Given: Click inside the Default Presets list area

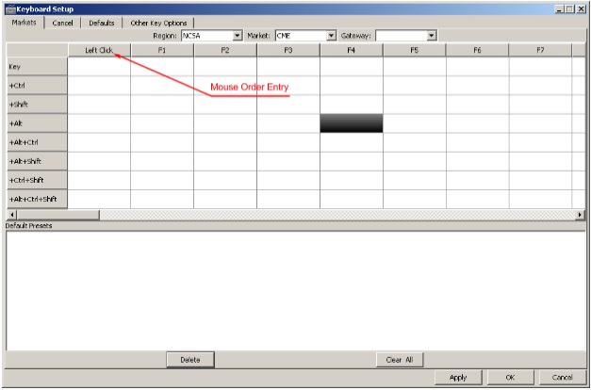Looking at the screenshot, I should (295, 287).
